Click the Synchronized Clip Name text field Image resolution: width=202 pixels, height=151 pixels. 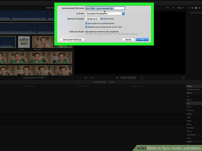(105, 8)
